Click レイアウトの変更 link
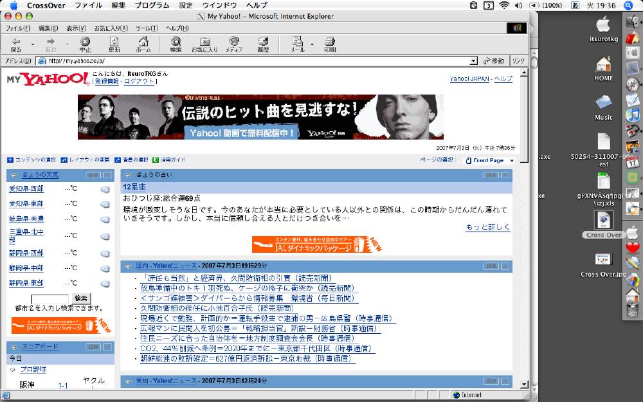Screen dimensions: 643x402 point(89,160)
